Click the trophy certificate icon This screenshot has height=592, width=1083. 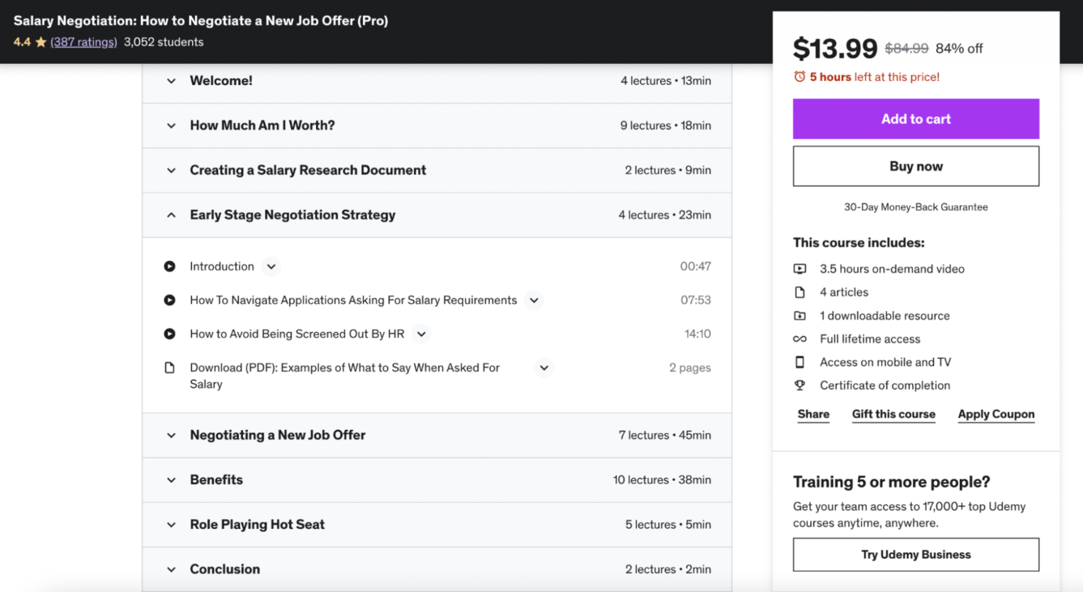pos(799,385)
